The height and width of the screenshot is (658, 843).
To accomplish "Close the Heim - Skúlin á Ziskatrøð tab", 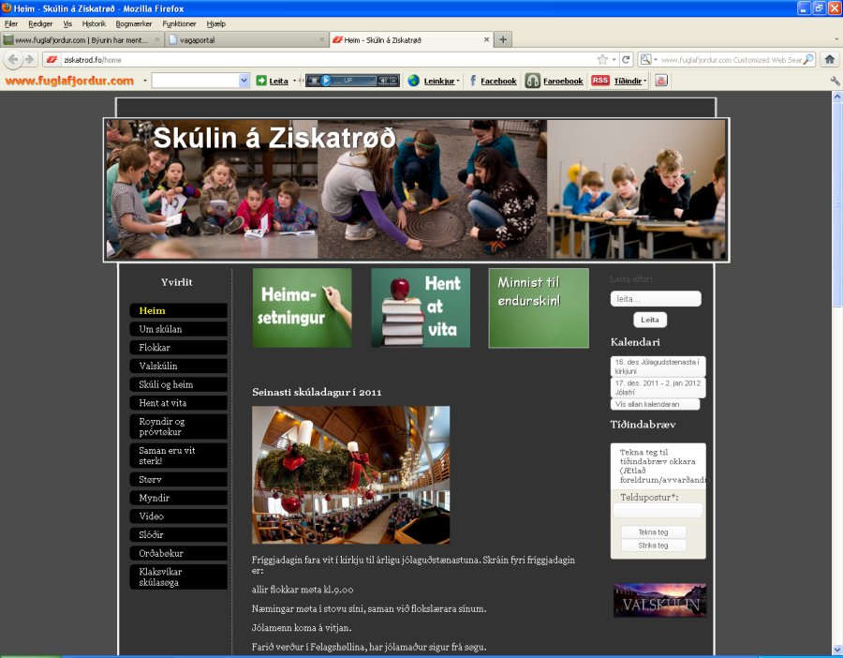I will tap(486, 39).
